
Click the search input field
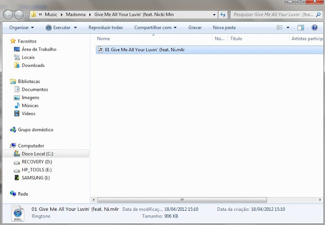click(274, 15)
